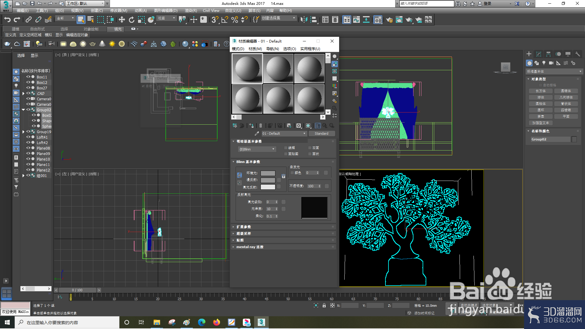585x329 pixels.
Task: Enable the 双面 two-sided checkbox
Action: 310,147
